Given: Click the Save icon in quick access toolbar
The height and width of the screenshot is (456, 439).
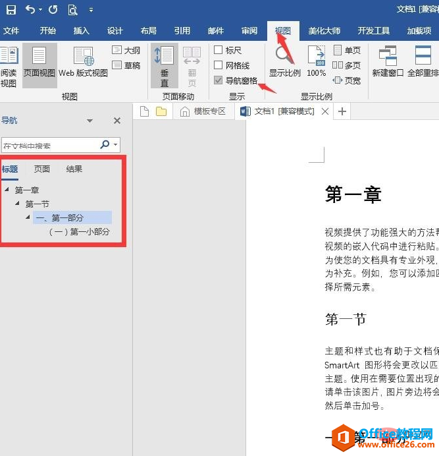Looking at the screenshot, I should pyautogui.click(x=11, y=10).
